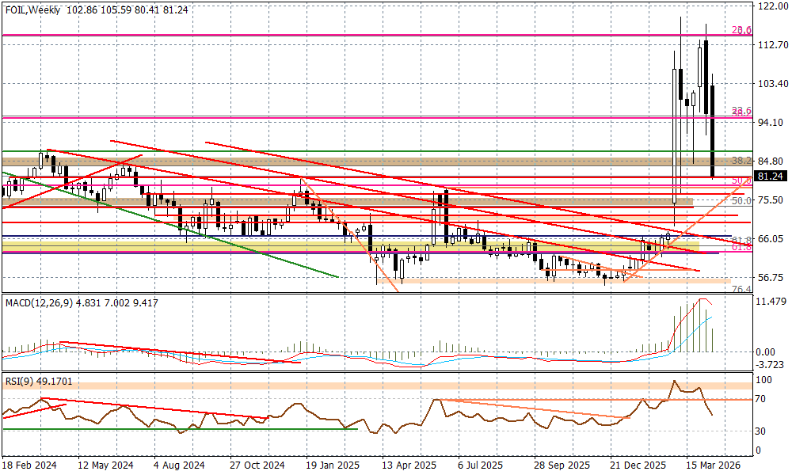Viewport: 792px width, 475px height.
Task: Click the MACD(12,26,9) indicator label
Action: coord(38,302)
